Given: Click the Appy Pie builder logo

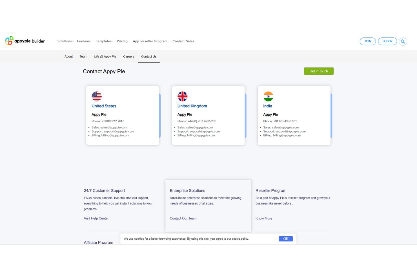Looking at the screenshot, I should point(25,41).
